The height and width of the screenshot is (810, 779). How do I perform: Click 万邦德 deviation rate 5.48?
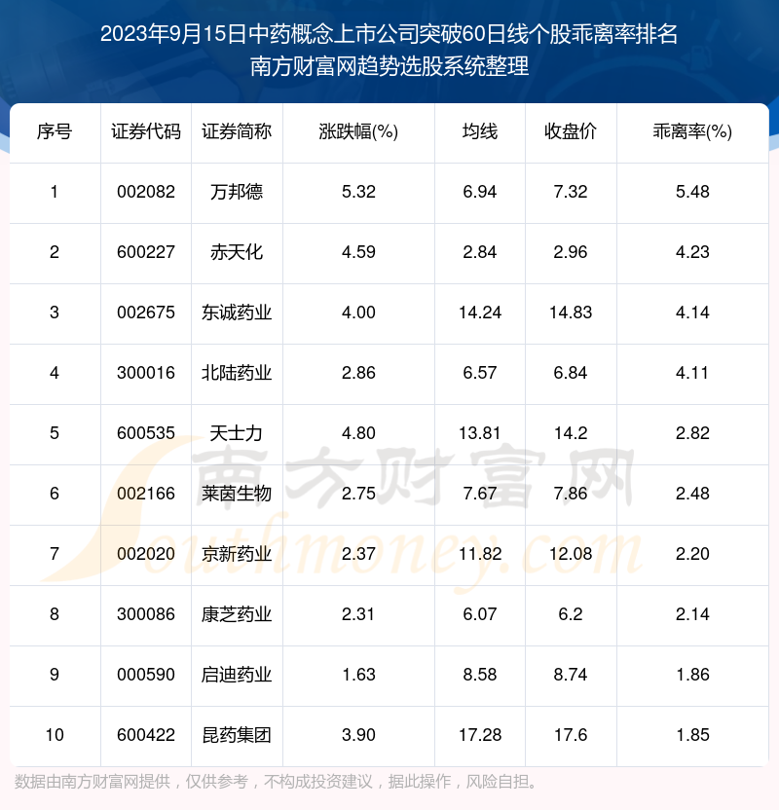[x=692, y=192]
